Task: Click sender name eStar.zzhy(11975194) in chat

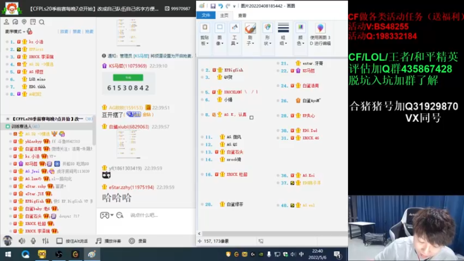Action: tap(132, 187)
